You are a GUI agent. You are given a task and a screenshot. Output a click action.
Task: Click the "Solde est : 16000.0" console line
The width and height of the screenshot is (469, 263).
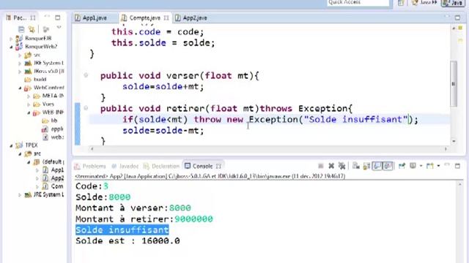coord(128,241)
